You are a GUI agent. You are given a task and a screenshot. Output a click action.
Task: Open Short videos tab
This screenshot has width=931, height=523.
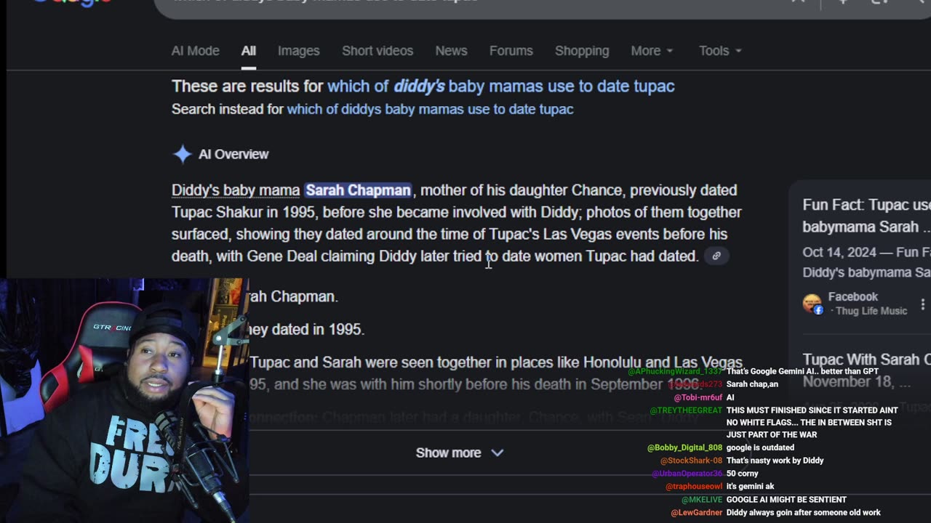coord(377,51)
